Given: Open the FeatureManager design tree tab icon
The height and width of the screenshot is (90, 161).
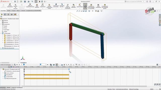Looking at the screenshot, I should tap(2, 14).
